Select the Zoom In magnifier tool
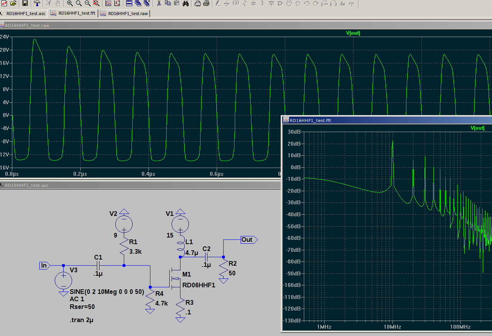492x336 pixels. [x=70, y=3]
